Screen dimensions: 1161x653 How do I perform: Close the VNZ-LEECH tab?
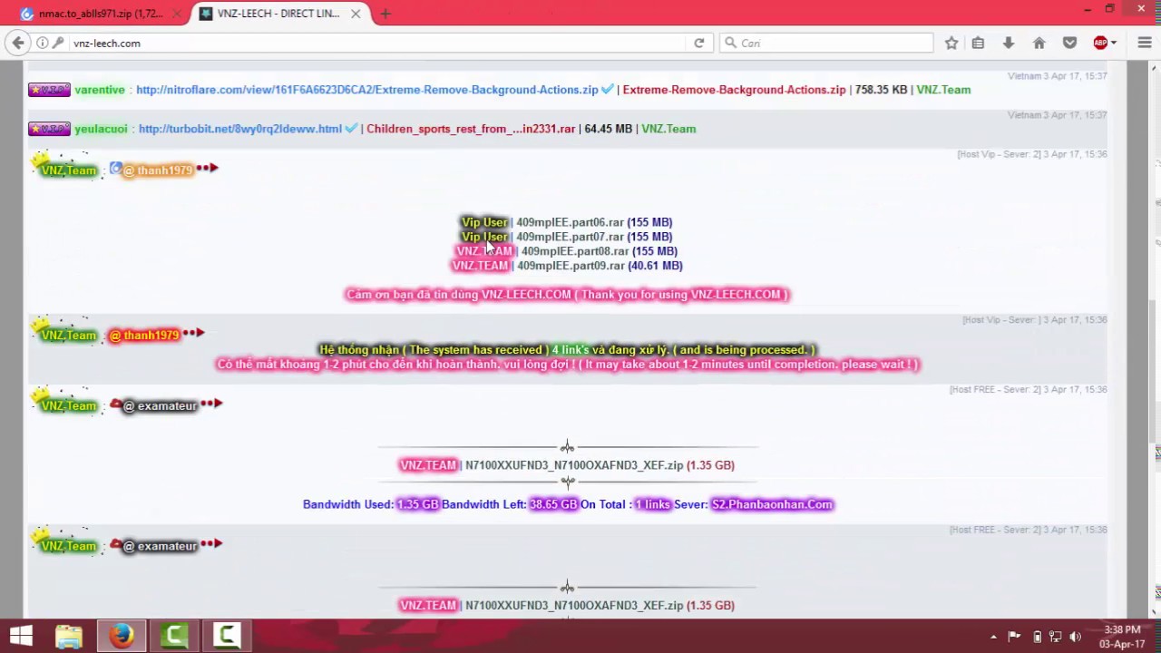[356, 14]
